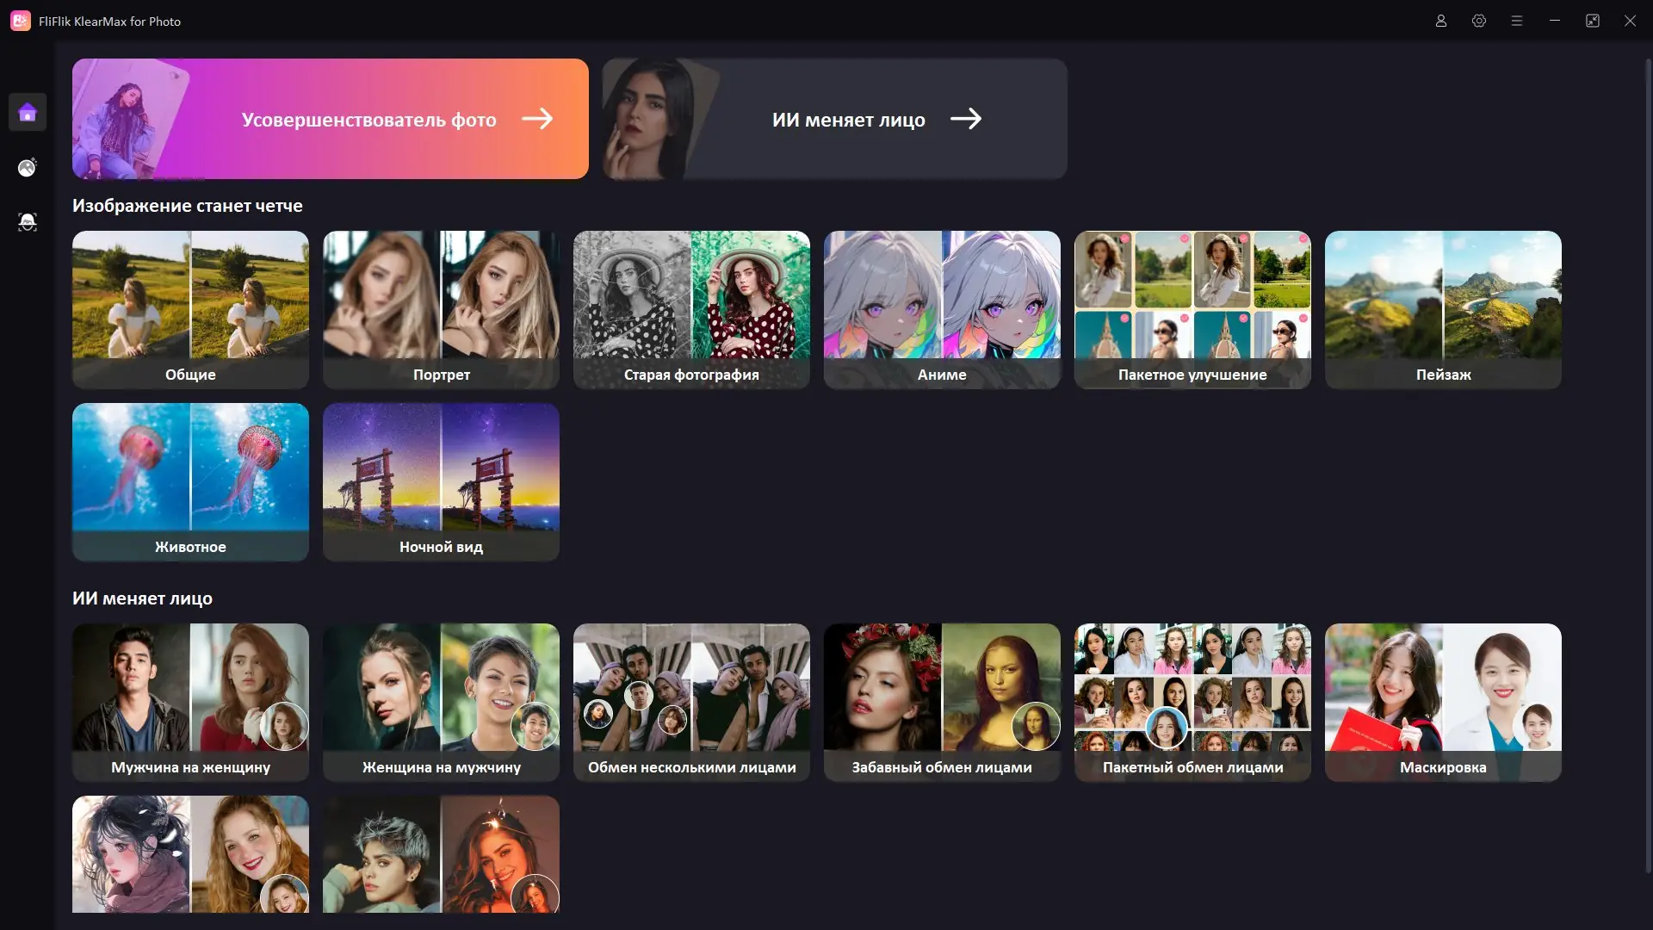Open the hamburger menu icon
Viewport: 1653px width, 930px height.
pyautogui.click(x=1517, y=20)
